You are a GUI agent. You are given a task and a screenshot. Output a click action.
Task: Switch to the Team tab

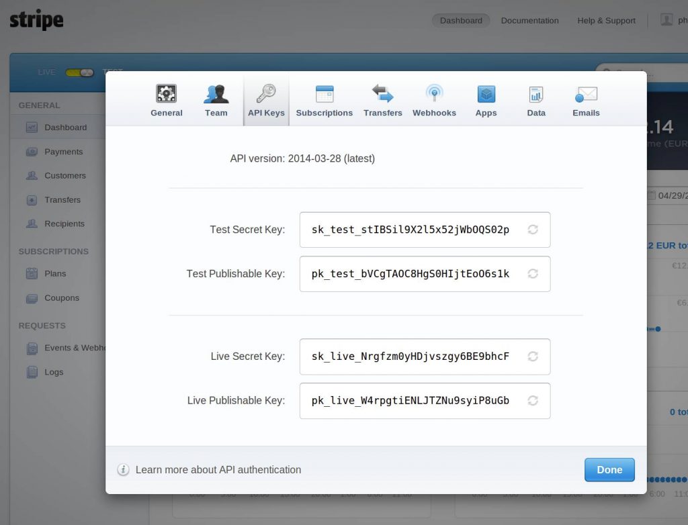click(216, 101)
